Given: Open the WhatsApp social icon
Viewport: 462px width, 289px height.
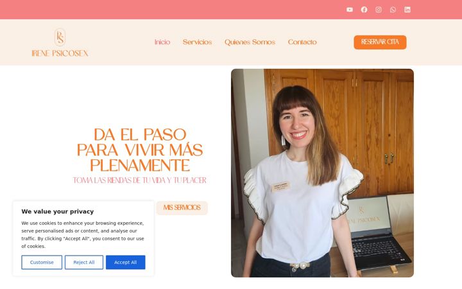Looking at the screenshot, I should [393, 10].
